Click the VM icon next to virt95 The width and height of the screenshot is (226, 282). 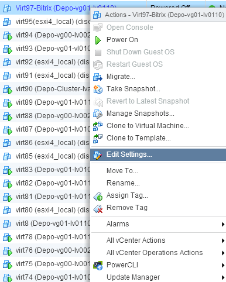click(7, 22)
